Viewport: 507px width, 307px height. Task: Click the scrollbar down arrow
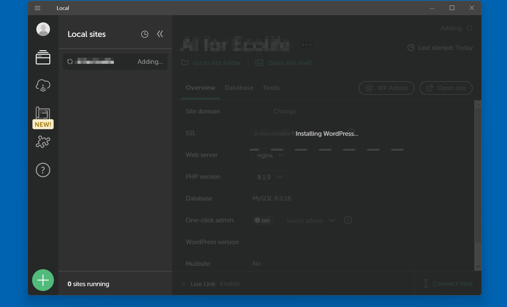coord(478,267)
